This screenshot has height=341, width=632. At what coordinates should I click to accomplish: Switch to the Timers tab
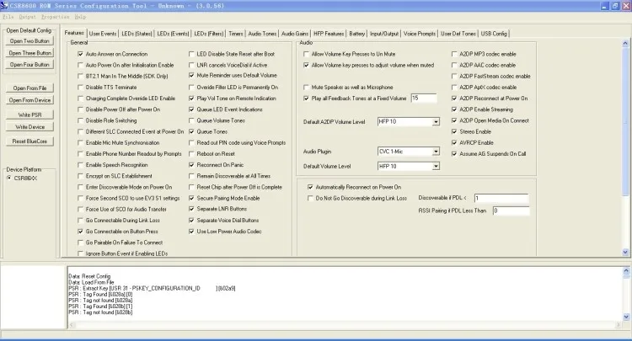click(236, 34)
